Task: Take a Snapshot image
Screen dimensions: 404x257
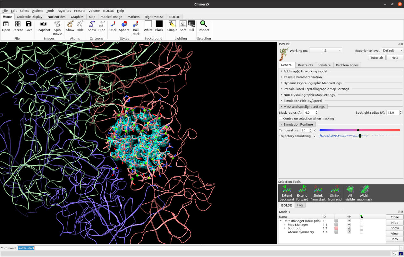Action: [43, 26]
